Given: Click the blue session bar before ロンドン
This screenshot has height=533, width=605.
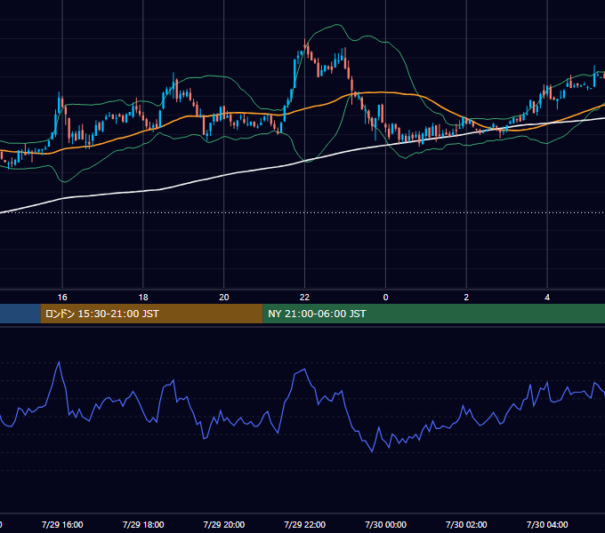Looking at the screenshot, I should [x=20, y=314].
